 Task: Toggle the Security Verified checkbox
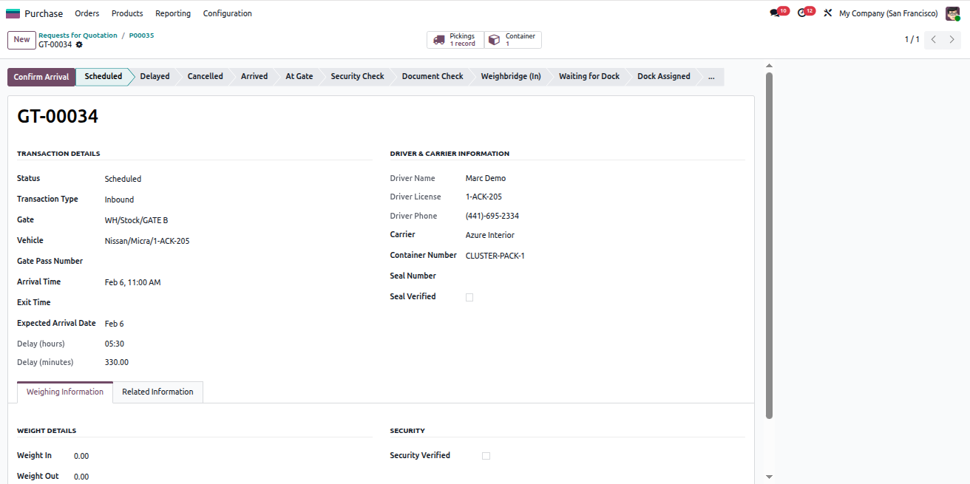(x=486, y=456)
